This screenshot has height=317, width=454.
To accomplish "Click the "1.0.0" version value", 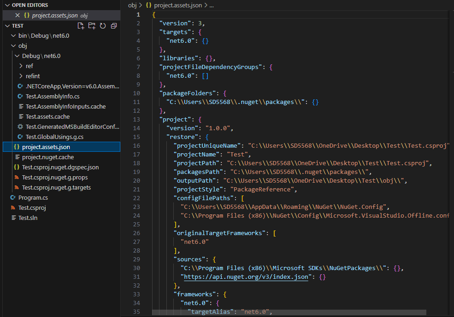I will pyautogui.click(x=218, y=128).
